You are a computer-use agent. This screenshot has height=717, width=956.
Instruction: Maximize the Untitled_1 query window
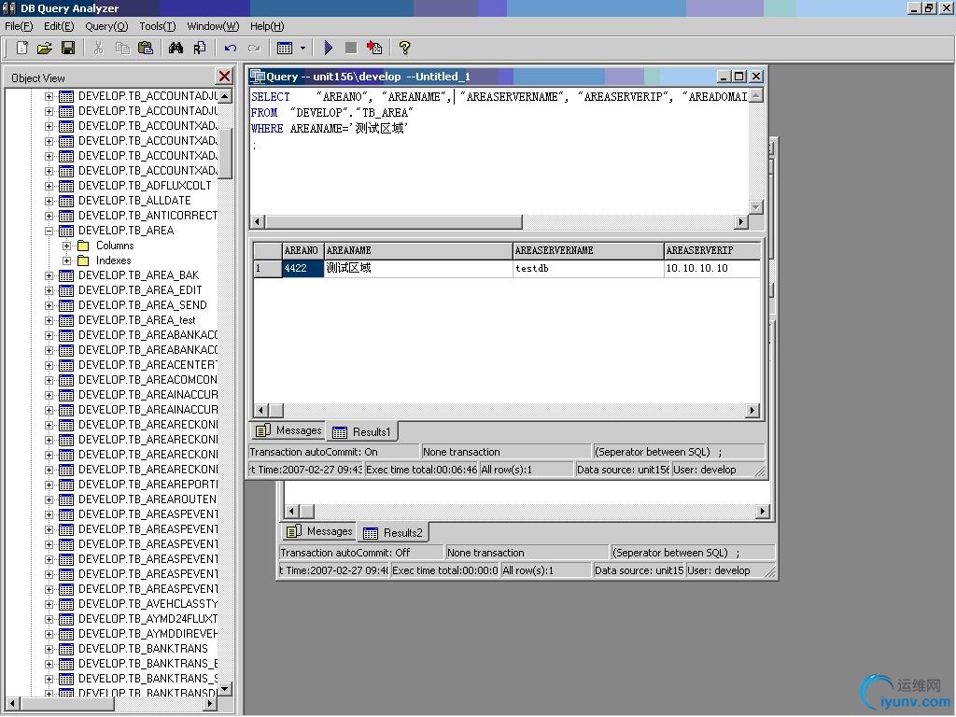click(x=739, y=77)
